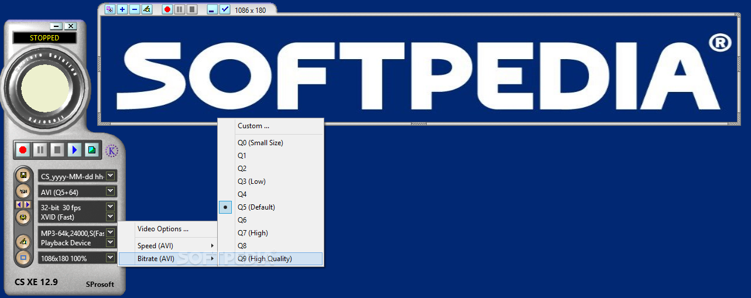Click stop button on frame toolbar
751x298 pixels.
pos(192,9)
